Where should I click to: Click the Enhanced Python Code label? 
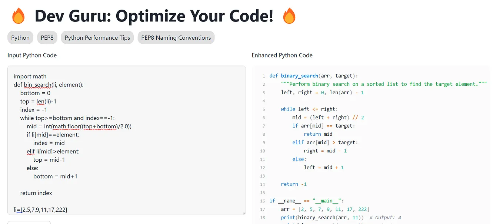282,55
